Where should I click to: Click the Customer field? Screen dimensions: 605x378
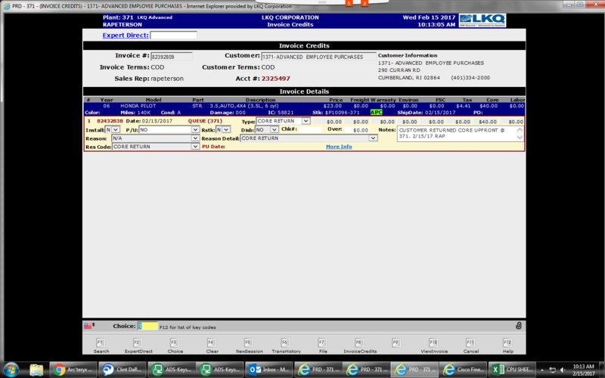coord(318,57)
